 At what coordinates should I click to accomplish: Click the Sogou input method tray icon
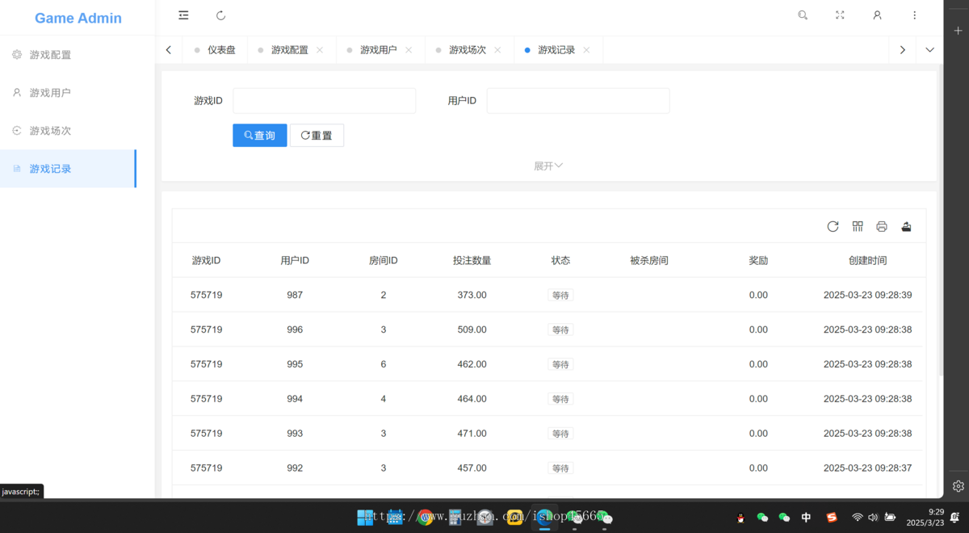[832, 518]
